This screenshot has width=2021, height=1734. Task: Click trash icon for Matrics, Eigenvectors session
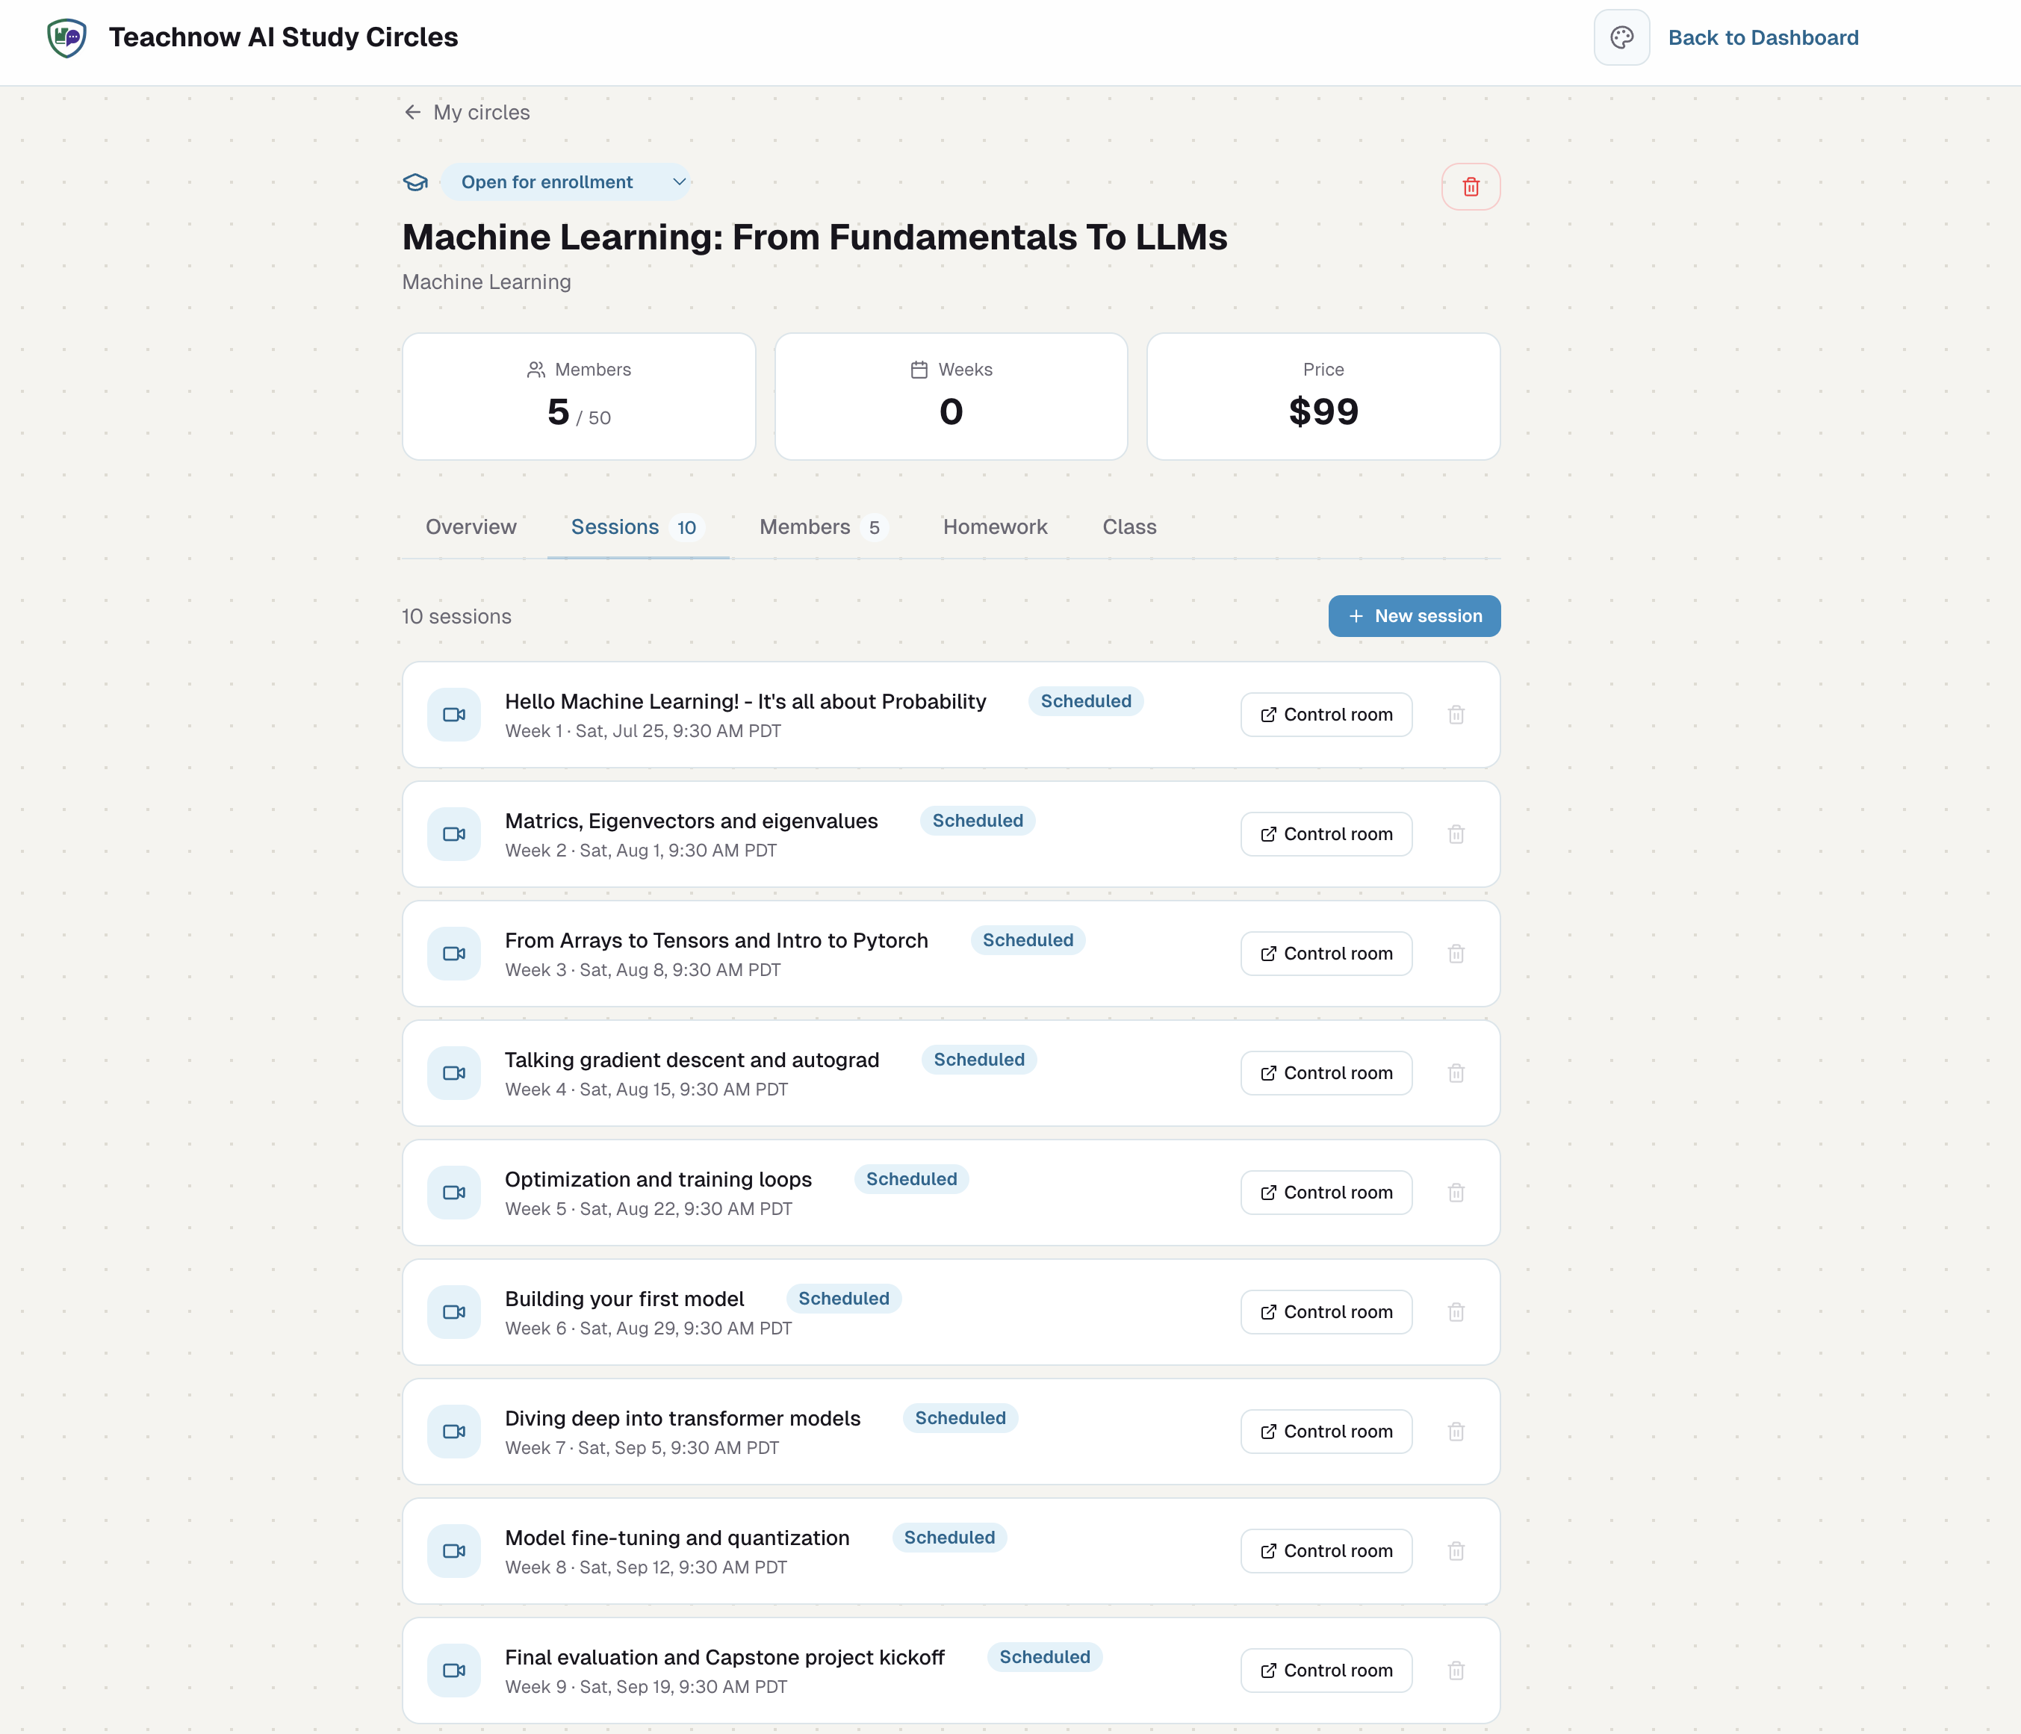pyautogui.click(x=1456, y=834)
